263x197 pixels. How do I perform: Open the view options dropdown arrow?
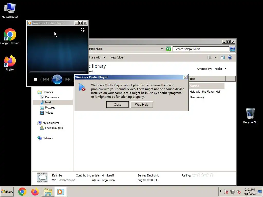(216, 57)
